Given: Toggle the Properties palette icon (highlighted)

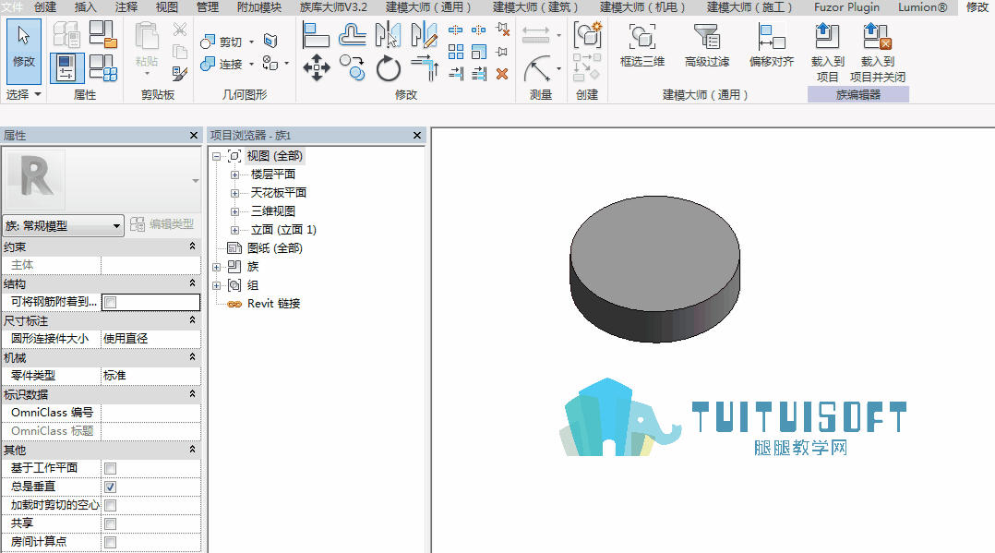Looking at the screenshot, I should pos(66,68).
